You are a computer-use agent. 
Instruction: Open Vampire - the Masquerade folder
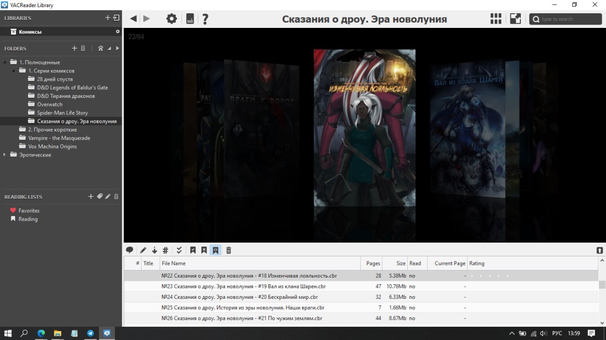coord(59,138)
